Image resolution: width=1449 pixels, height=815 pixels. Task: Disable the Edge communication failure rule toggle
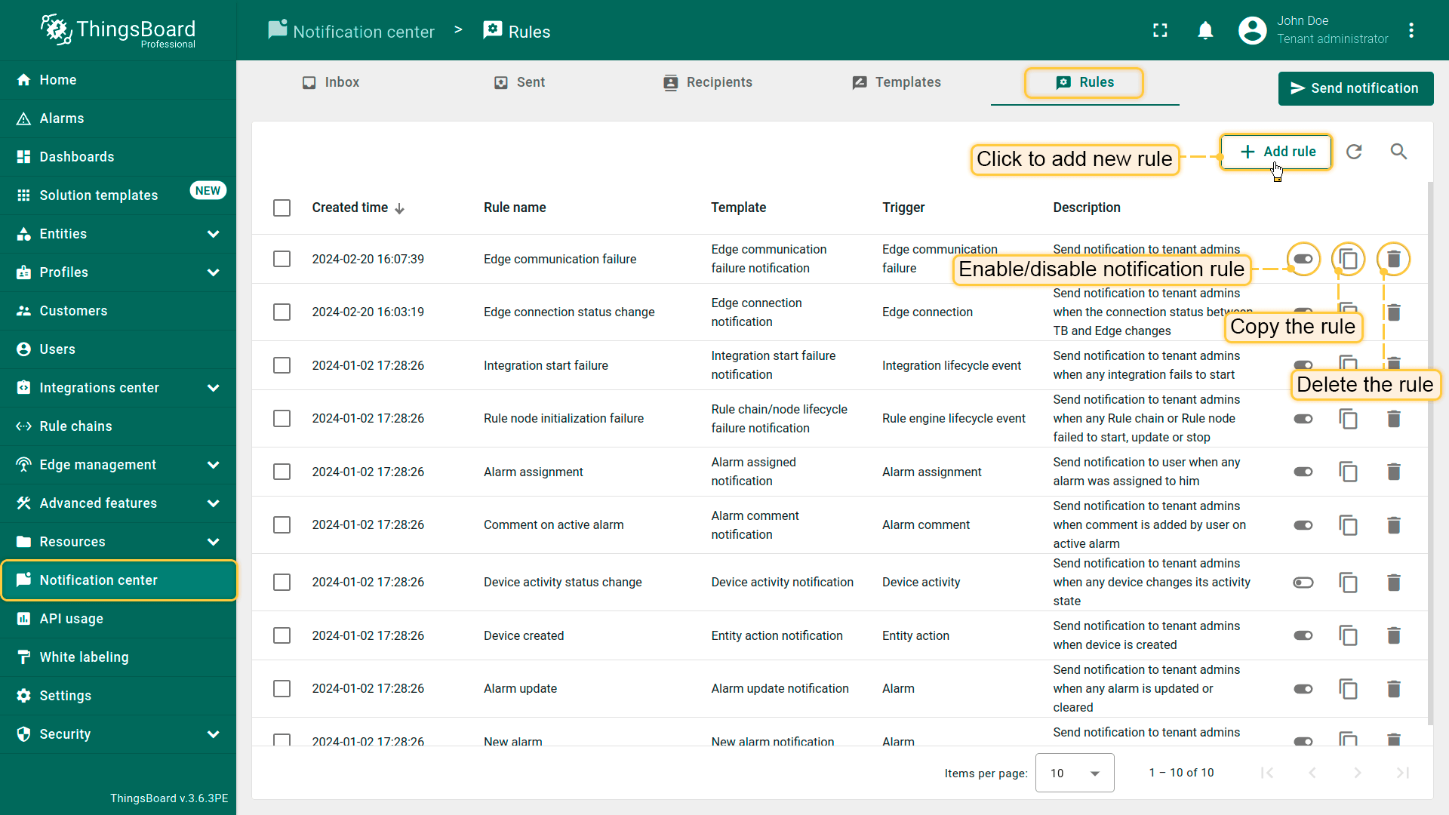click(1303, 259)
